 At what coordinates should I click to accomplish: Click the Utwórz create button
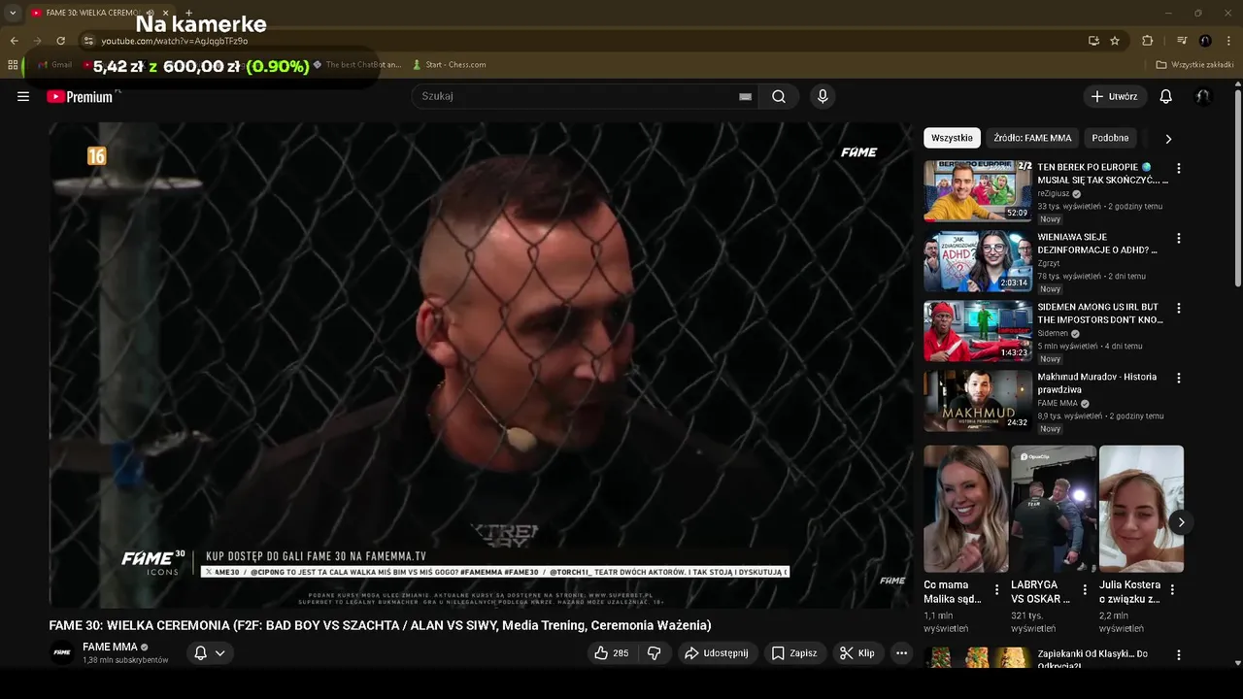pos(1115,96)
